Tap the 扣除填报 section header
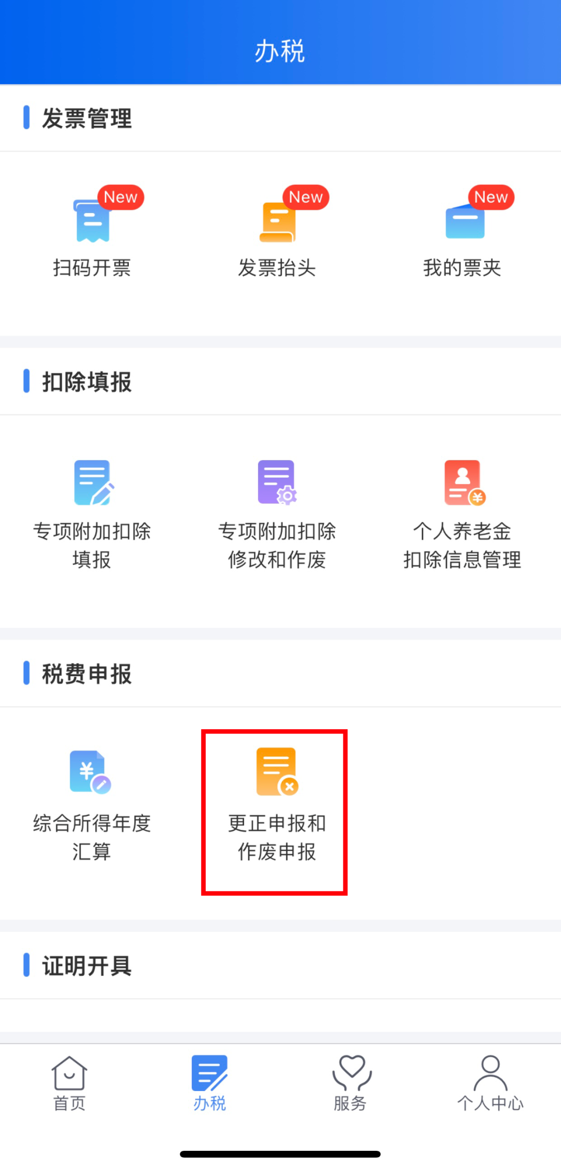This screenshot has height=1168, width=561. 87,382
